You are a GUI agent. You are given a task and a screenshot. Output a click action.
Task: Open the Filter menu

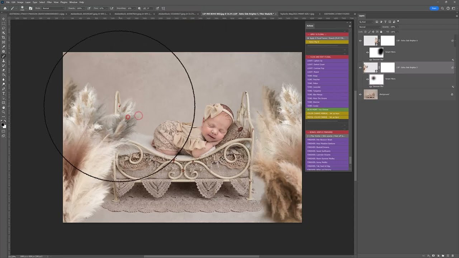point(49,2)
